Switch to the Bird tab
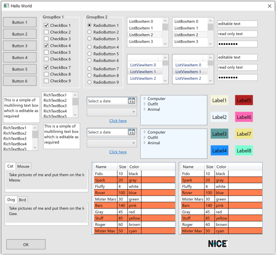This screenshot has width=276, height=255. 22,200
